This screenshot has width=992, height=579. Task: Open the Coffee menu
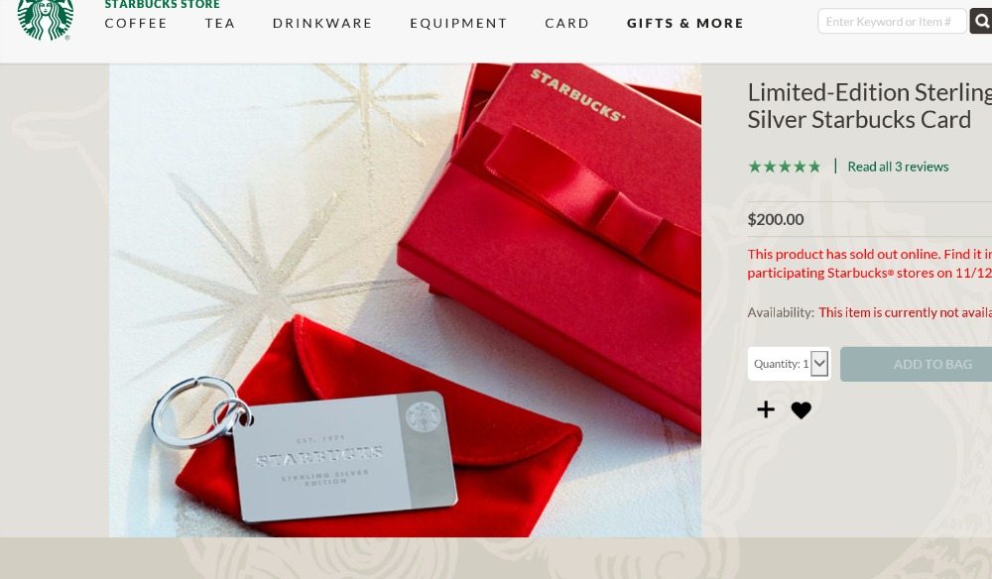coord(136,24)
